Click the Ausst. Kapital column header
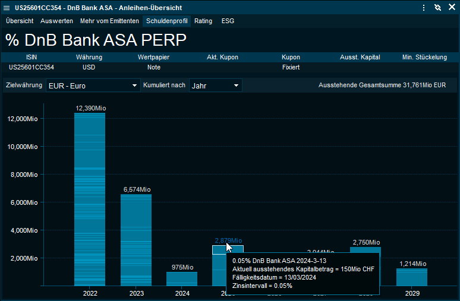Viewport: 460px width, 301px height. pos(360,58)
